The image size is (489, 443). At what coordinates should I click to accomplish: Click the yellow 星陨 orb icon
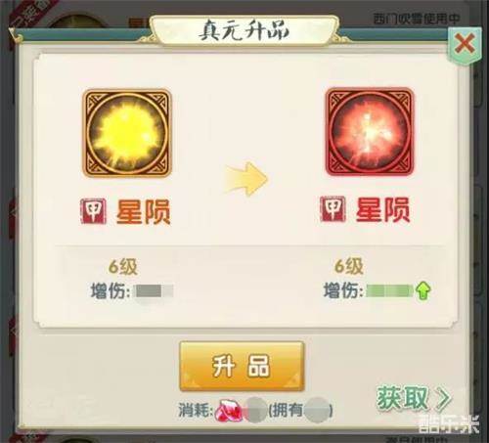[x=127, y=133]
